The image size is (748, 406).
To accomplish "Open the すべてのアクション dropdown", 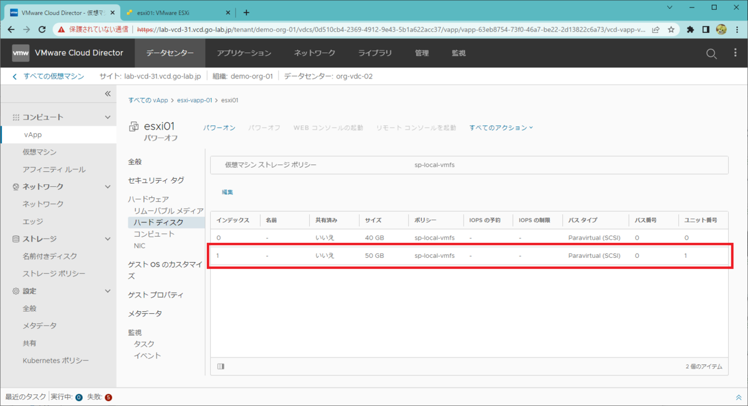I will pyautogui.click(x=501, y=128).
